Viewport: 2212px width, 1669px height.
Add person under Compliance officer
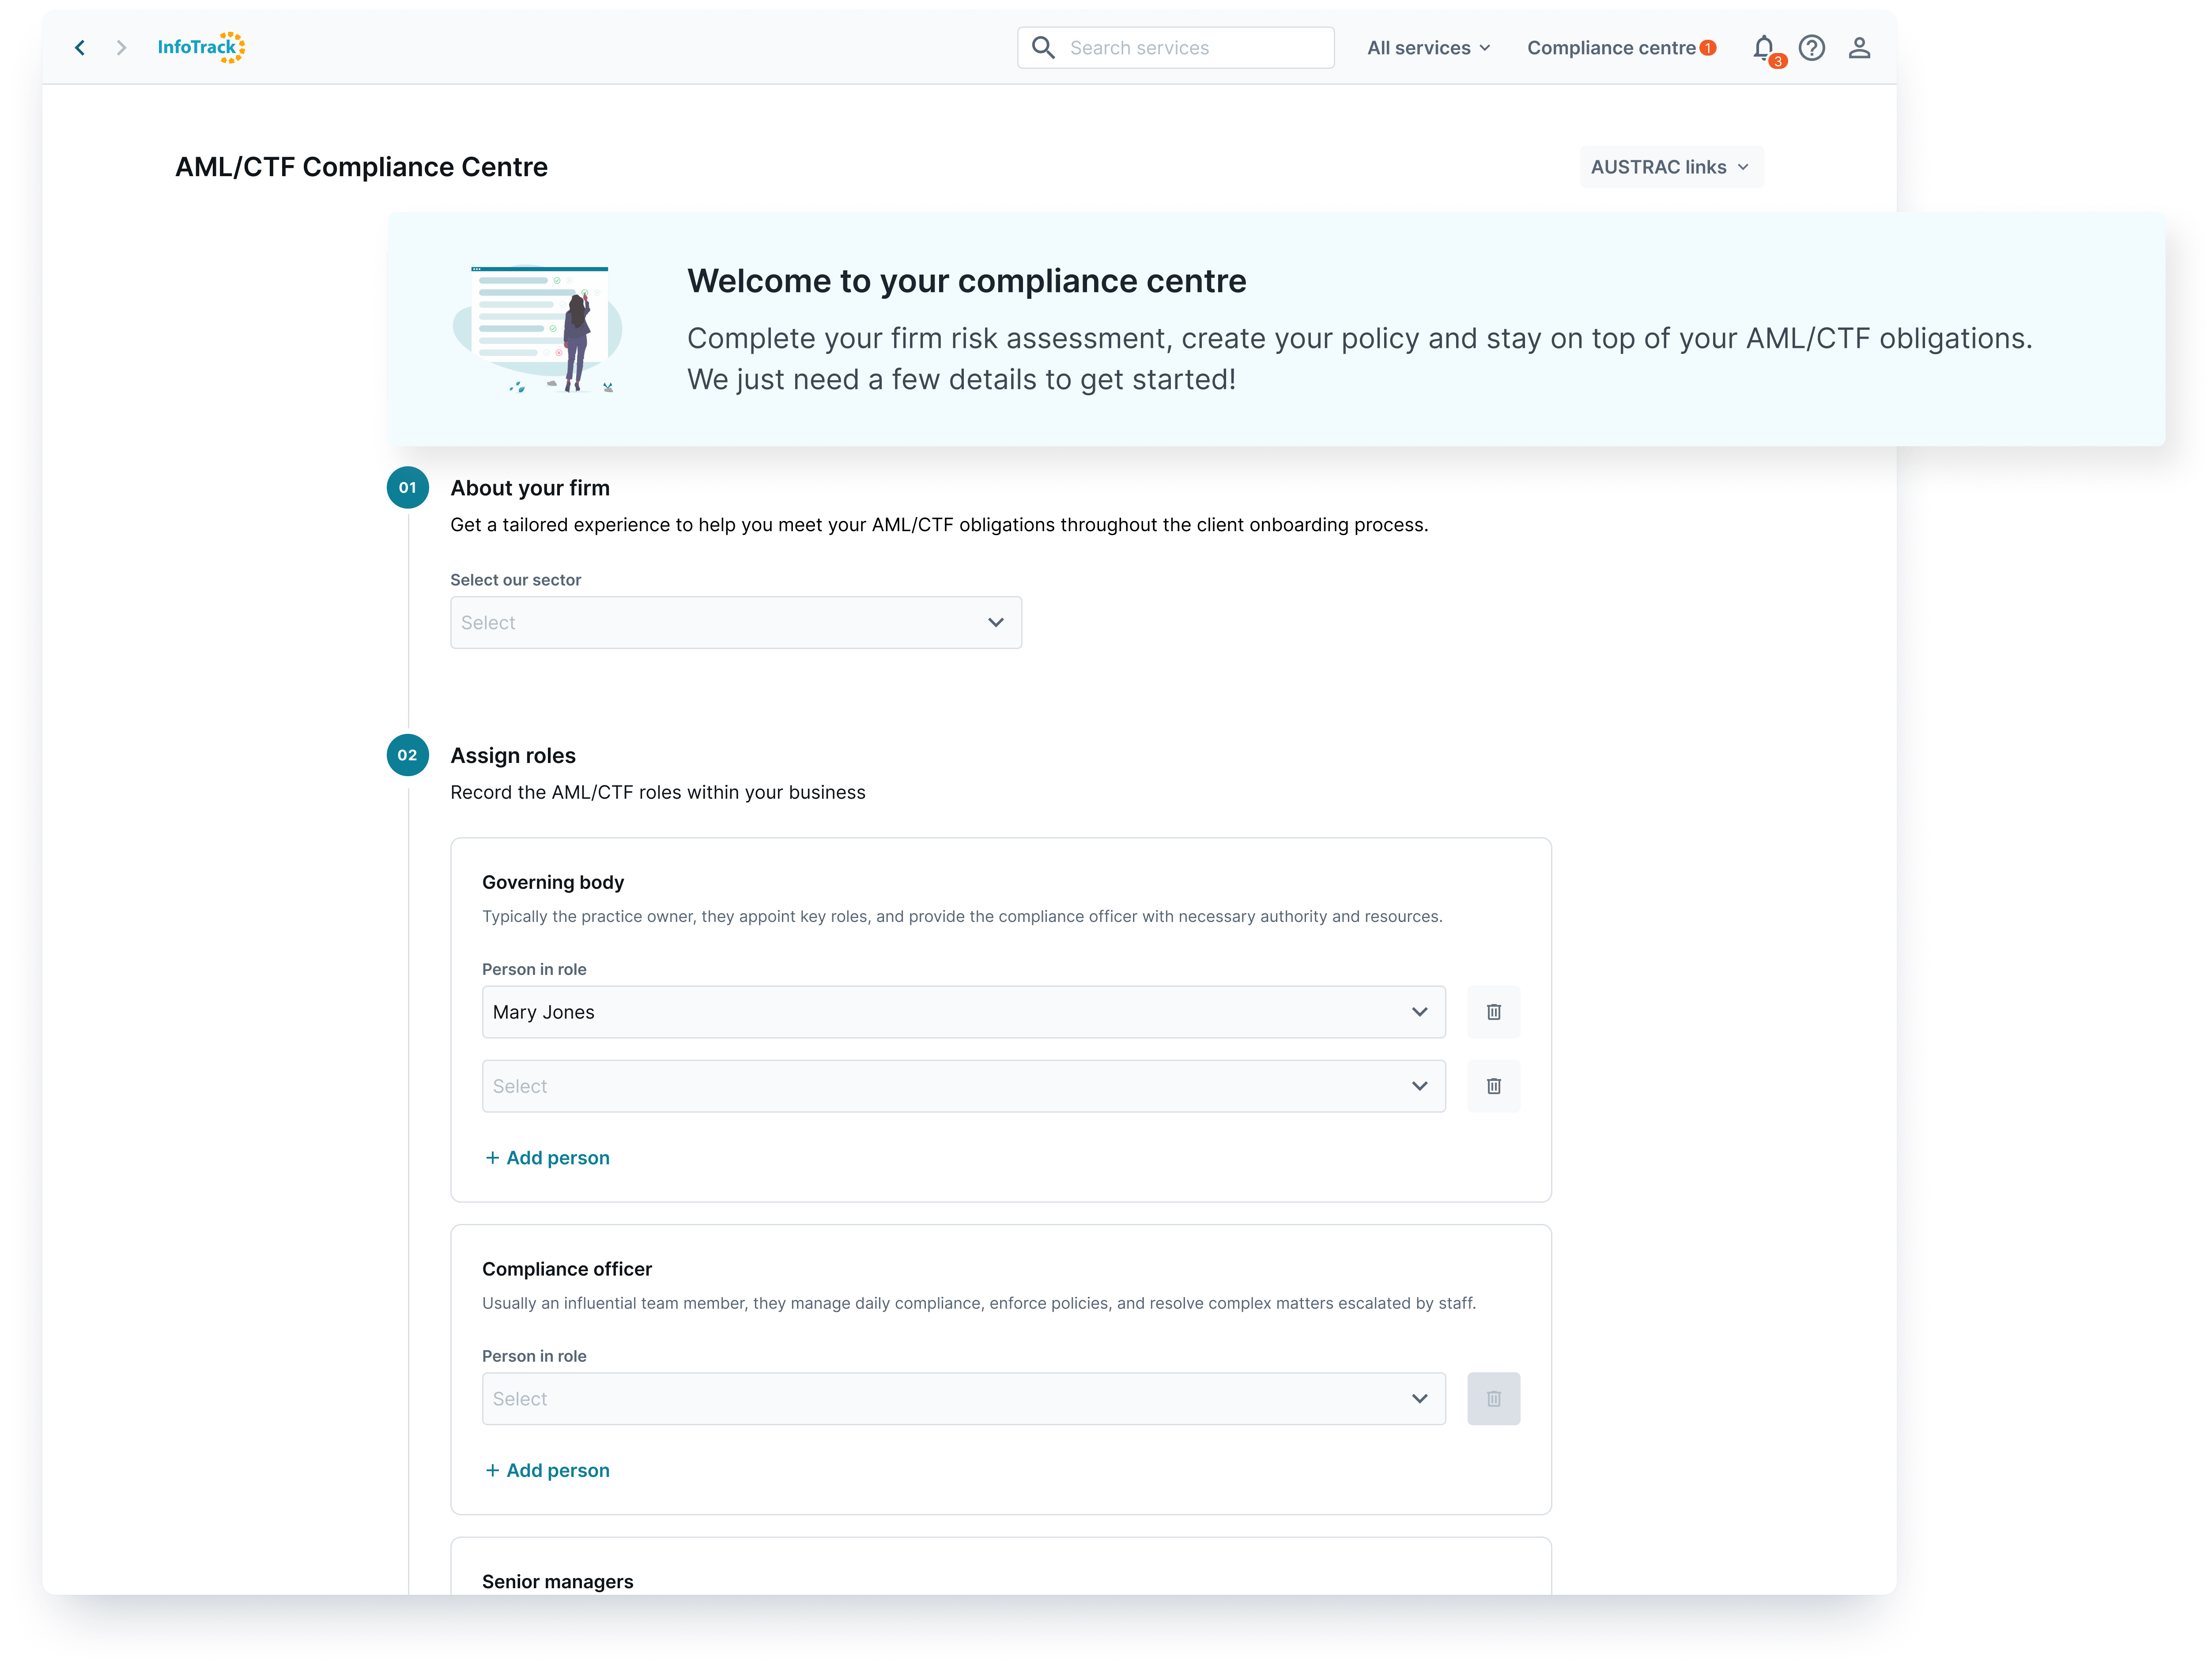(547, 1470)
